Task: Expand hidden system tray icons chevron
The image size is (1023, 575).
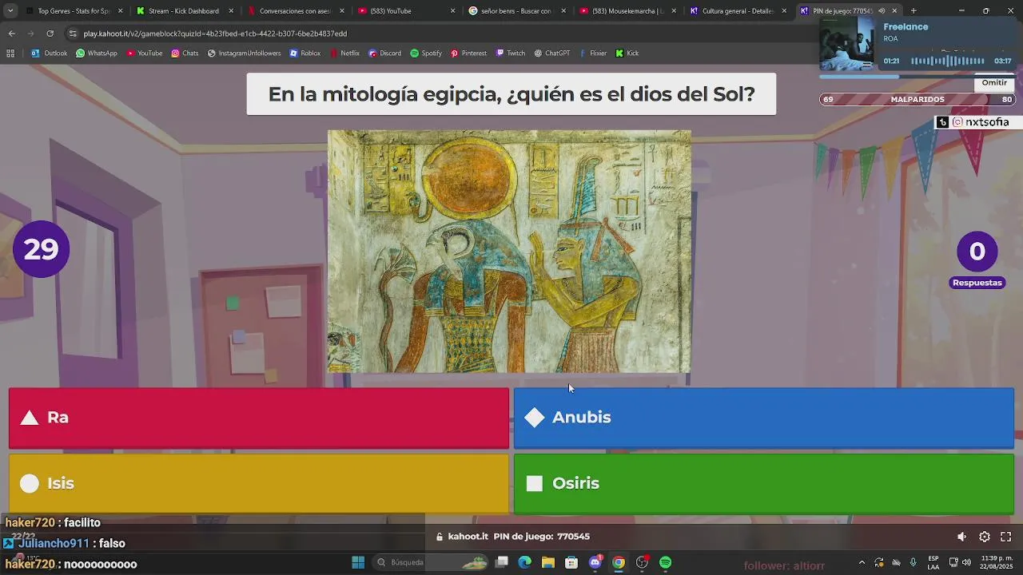Action: (x=862, y=562)
